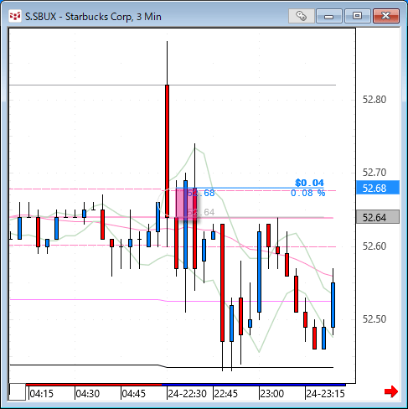The height and width of the screenshot is (409, 408).
Task: Click the white box left of time axis
Action: click(18, 392)
